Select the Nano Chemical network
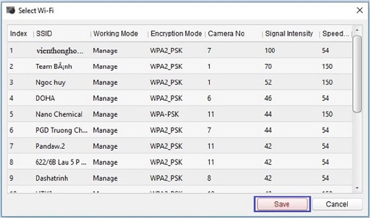The width and height of the screenshot is (370, 218). click(59, 114)
